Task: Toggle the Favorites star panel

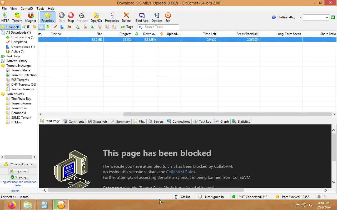Action: coord(47,17)
